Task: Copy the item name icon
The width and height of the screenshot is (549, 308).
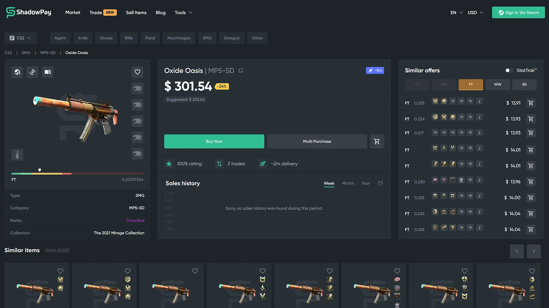Action: tap(241, 70)
